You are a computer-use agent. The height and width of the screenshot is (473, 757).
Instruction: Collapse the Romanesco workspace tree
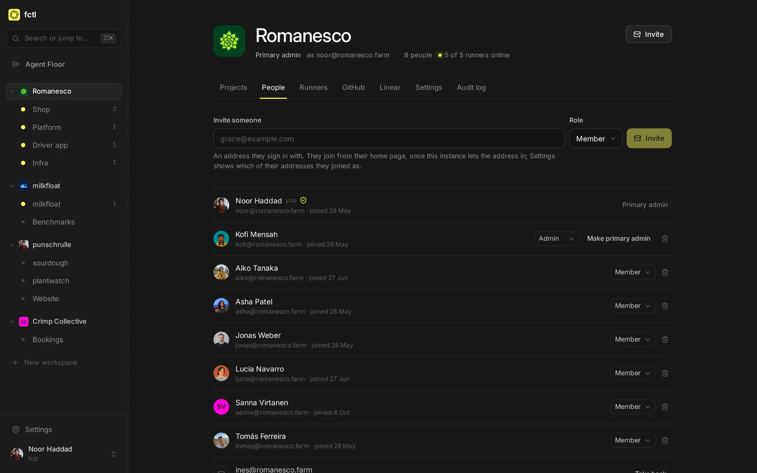tap(12, 91)
